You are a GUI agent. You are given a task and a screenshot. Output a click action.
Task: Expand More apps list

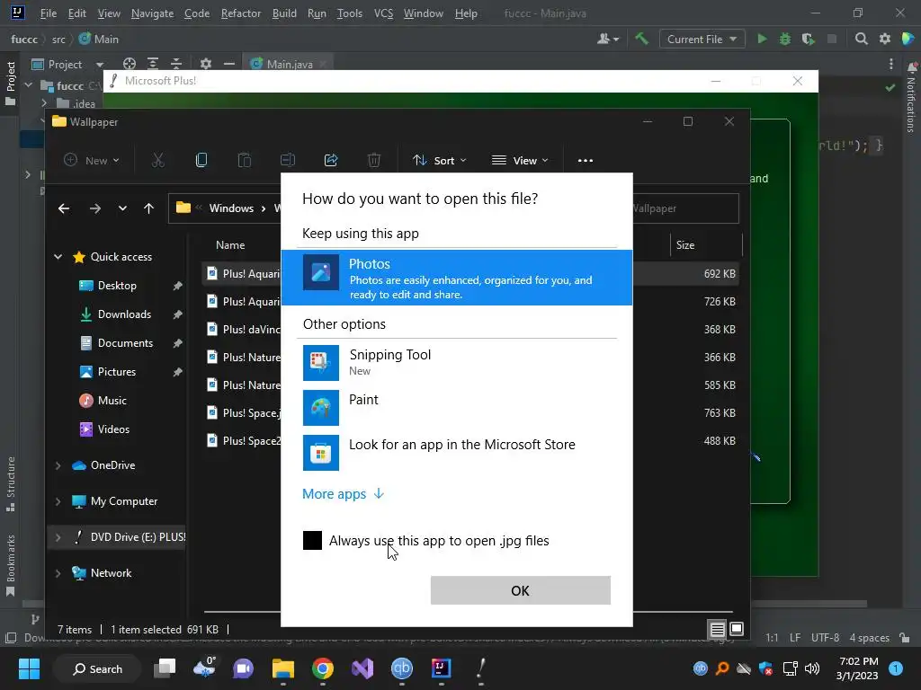pos(343,494)
